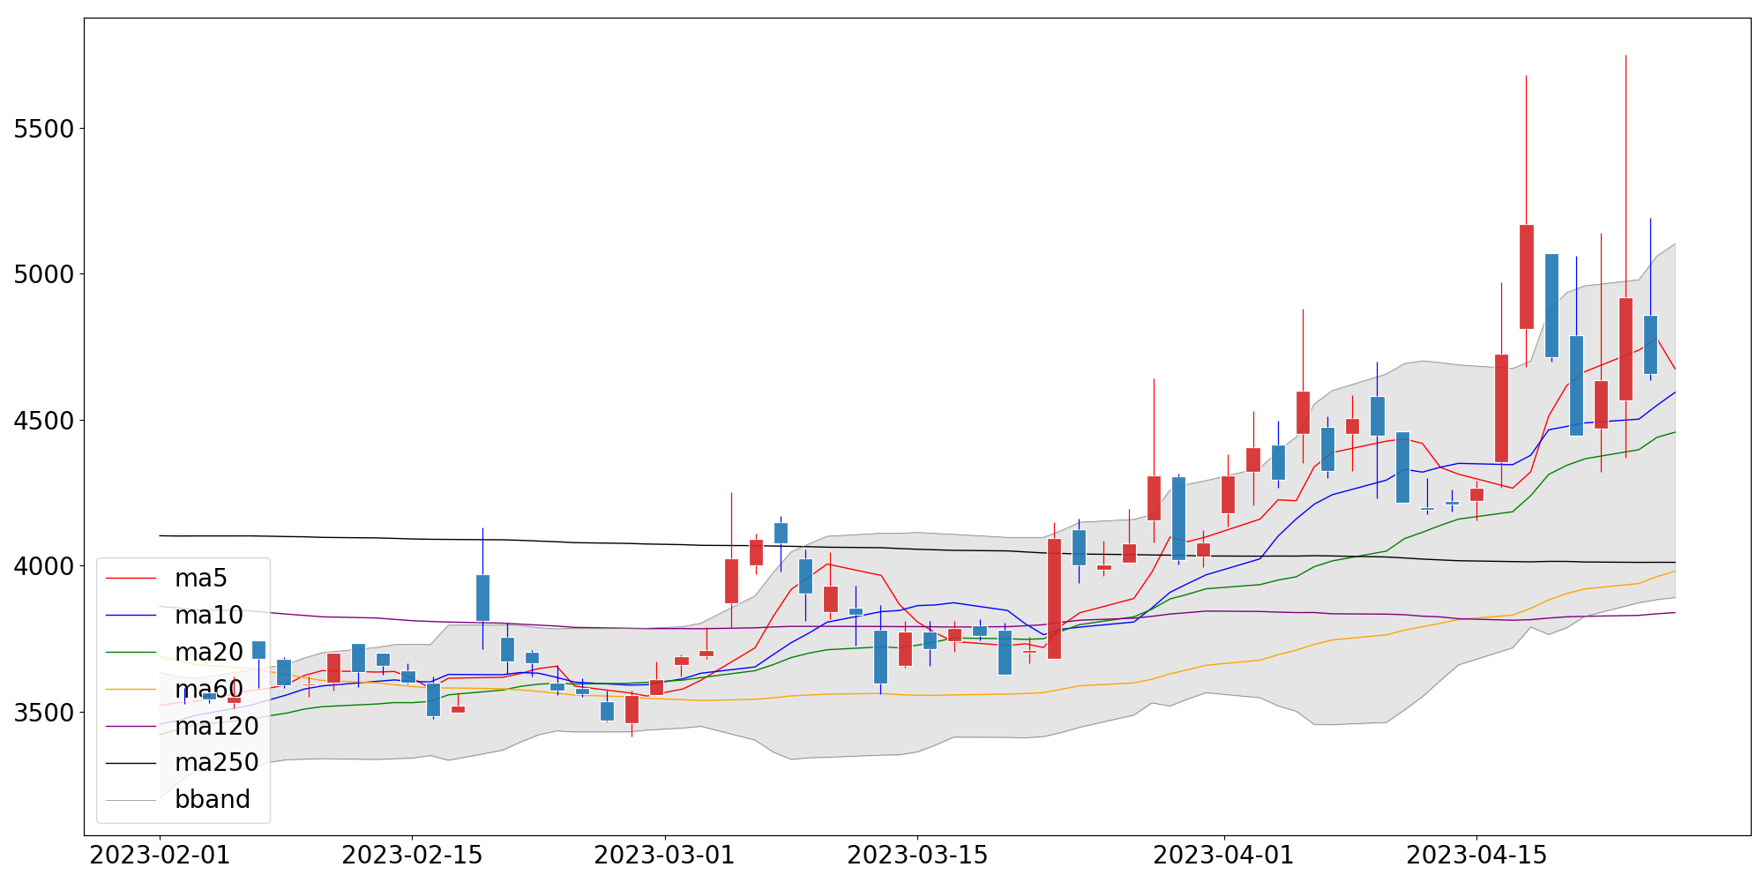Click the large red candle rising from 3700 to 4100
The image size is (1764, 882).
pyautogui.click(x=1054, y=599)
